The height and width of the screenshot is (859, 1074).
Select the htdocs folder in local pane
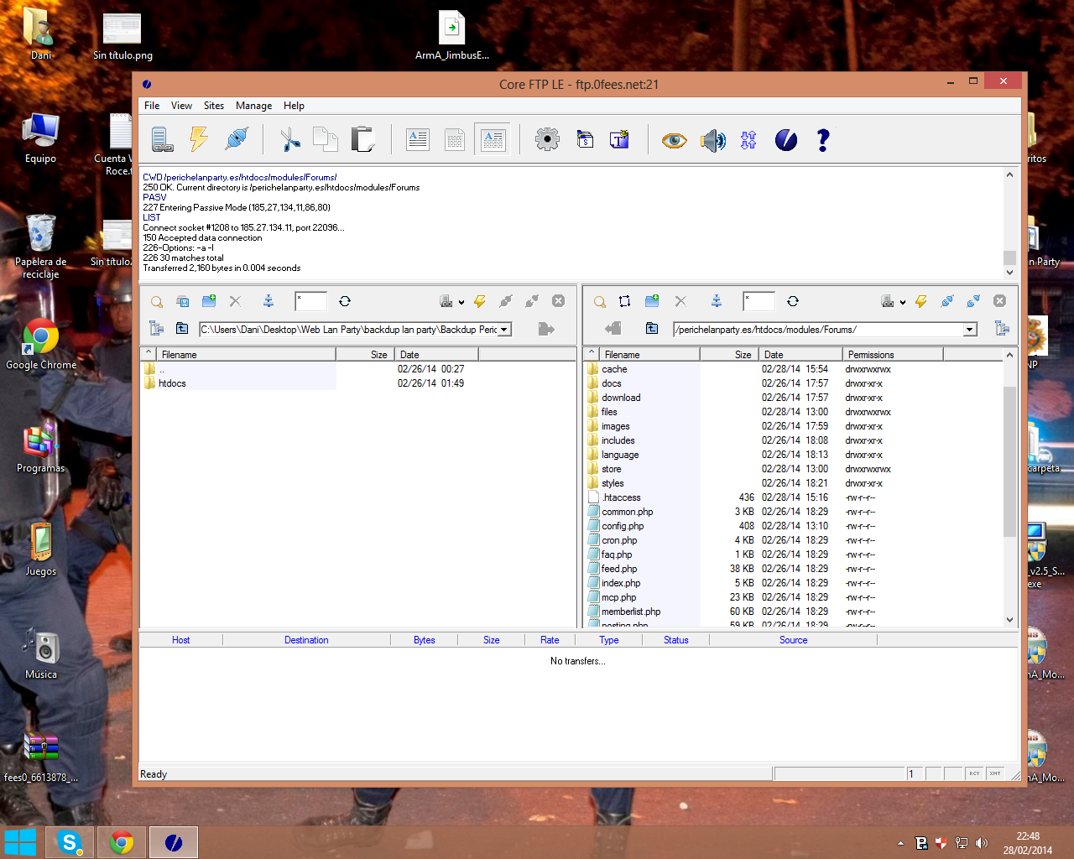click(x=172, y=383)
